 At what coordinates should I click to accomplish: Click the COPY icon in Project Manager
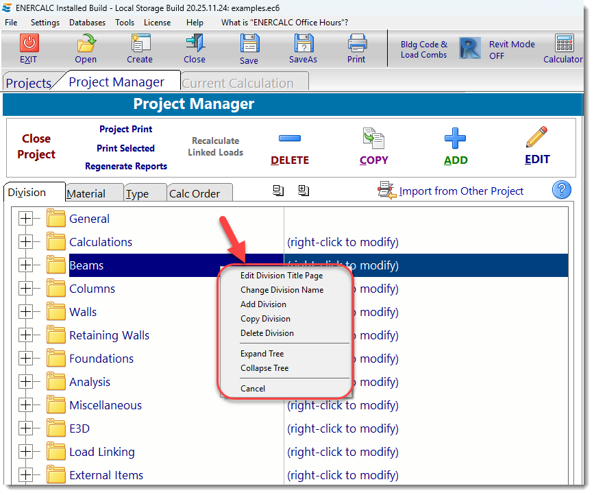coord(373,141)
